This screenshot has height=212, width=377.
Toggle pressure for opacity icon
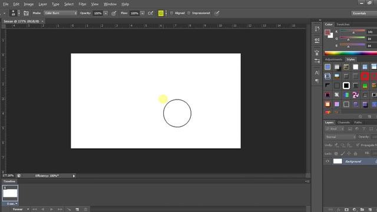pyautogui.click(x=114, y=13)
